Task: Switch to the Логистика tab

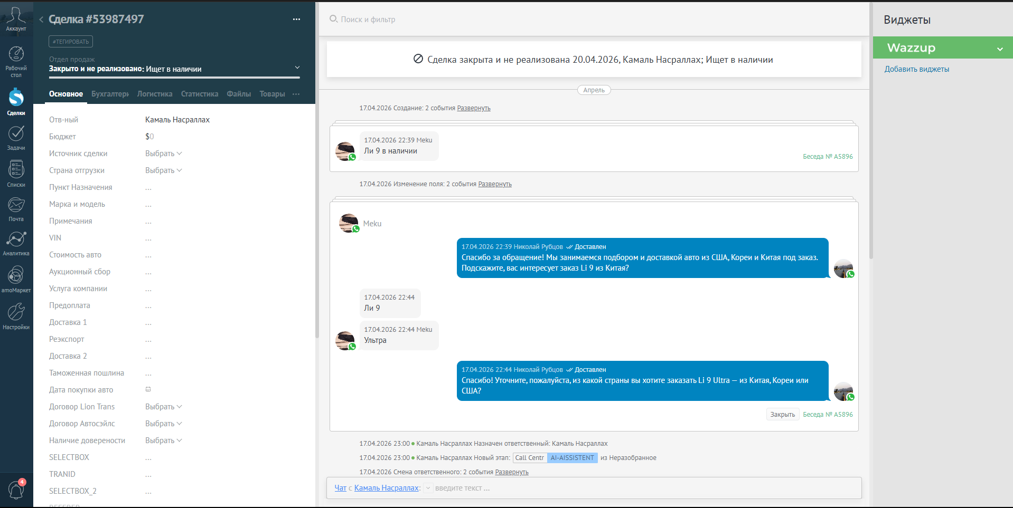Action: tap(155, 94)
